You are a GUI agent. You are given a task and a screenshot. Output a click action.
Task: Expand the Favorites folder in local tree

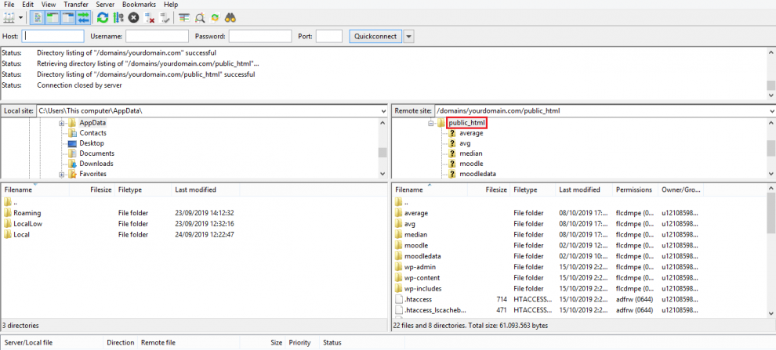[61, 174]
